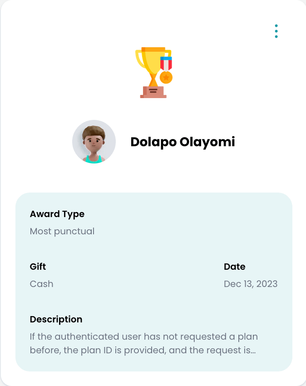
Task: Click the description's first line about authenticated user
Action: point(144,337)
